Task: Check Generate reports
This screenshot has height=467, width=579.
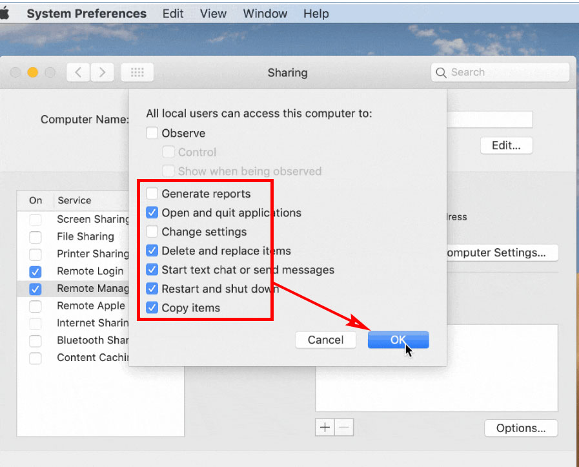Action: tap(152, 193)
